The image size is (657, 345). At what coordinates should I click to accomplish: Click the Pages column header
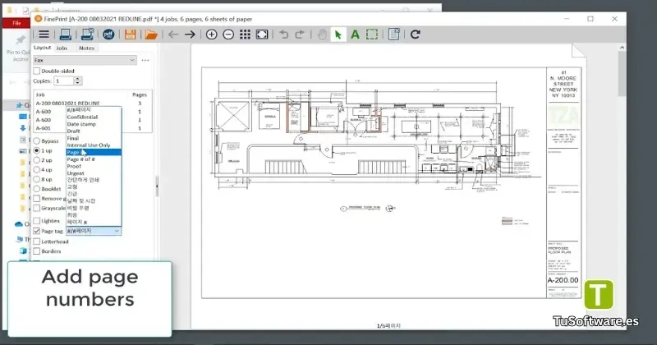point(139,94)
